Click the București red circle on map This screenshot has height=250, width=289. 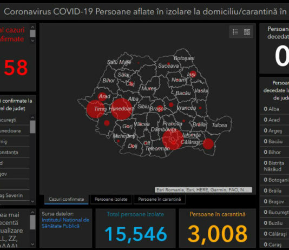pyautogui.click(x=173, y=140)
